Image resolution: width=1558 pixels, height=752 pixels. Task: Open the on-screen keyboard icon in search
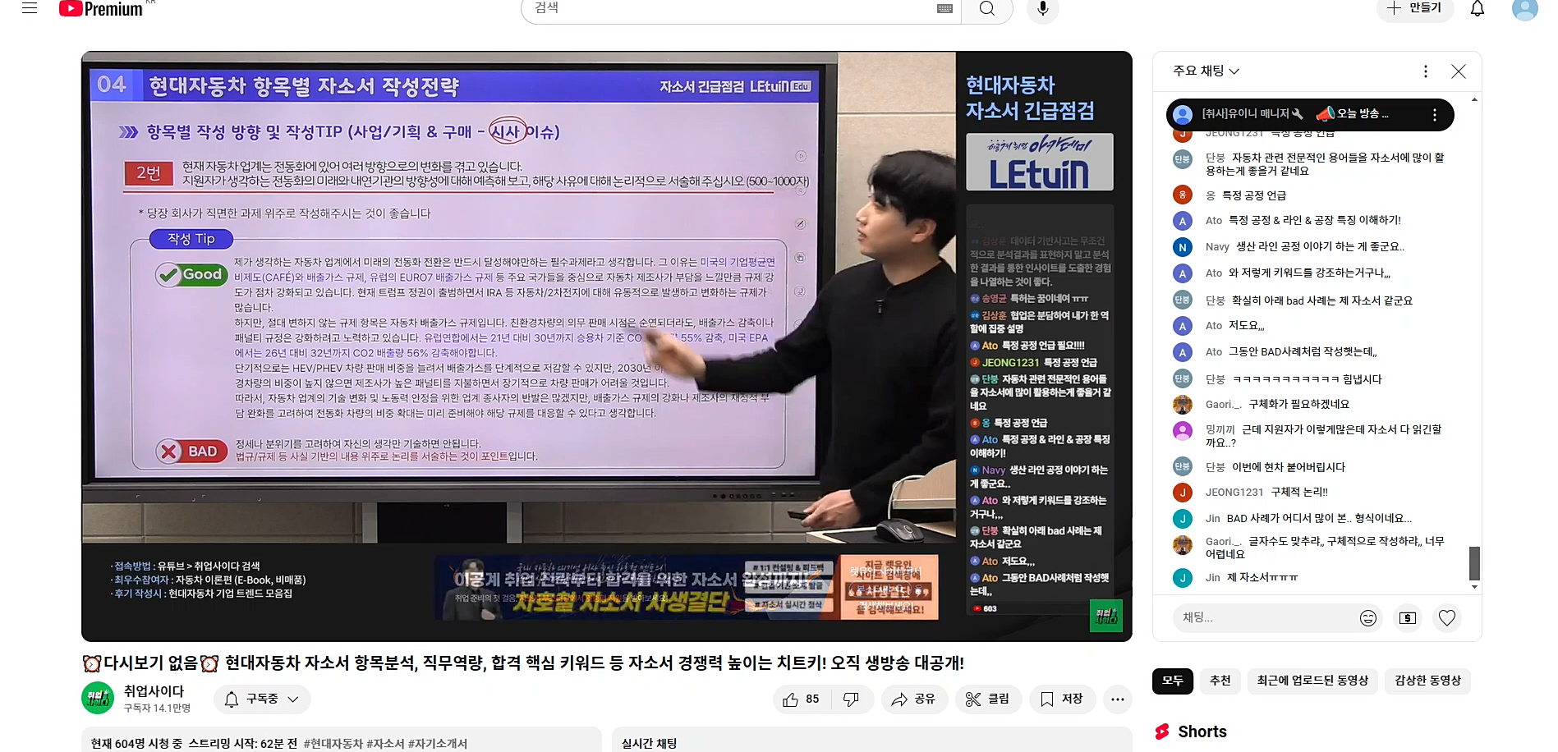[x=944, y=8]
